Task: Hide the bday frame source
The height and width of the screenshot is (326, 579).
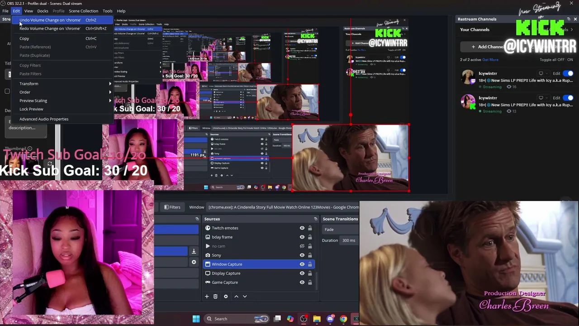Action: (x=302, y=237)
